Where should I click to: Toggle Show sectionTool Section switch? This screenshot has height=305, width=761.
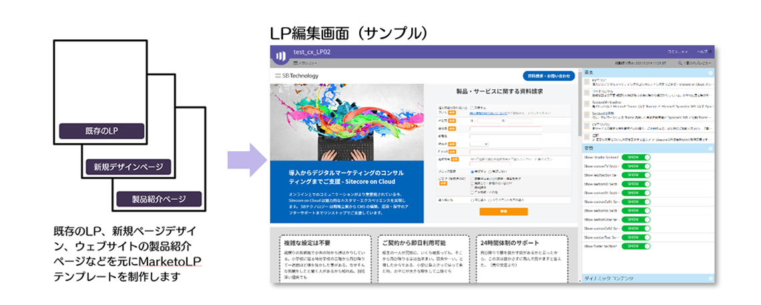pyautogui.click(x=636, y=237)
